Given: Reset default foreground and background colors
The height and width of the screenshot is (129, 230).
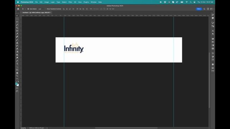Looking at the screenshot, I should (x=16, y=81).
